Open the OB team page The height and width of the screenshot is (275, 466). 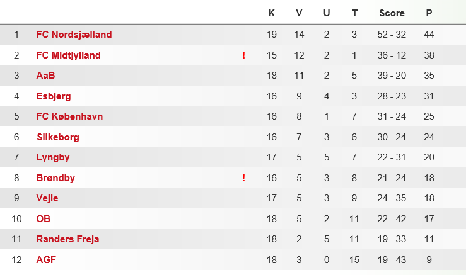[43, 219]
